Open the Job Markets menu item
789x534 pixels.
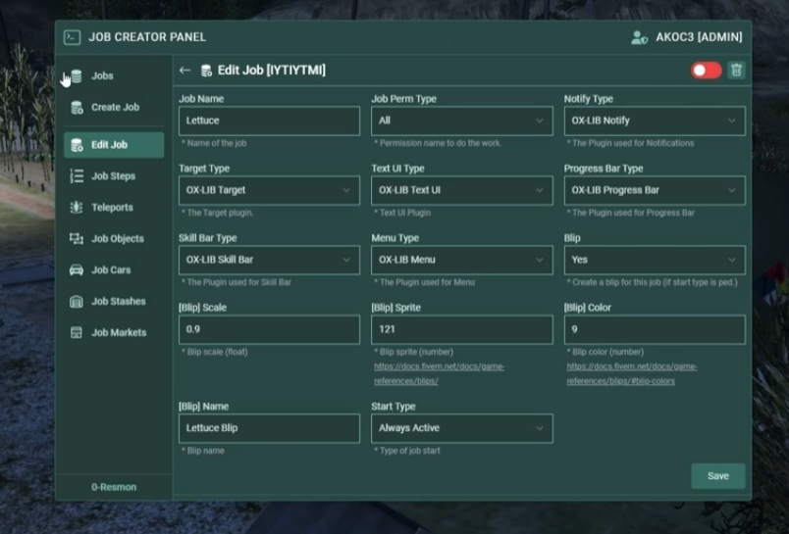tap(114, 332)
